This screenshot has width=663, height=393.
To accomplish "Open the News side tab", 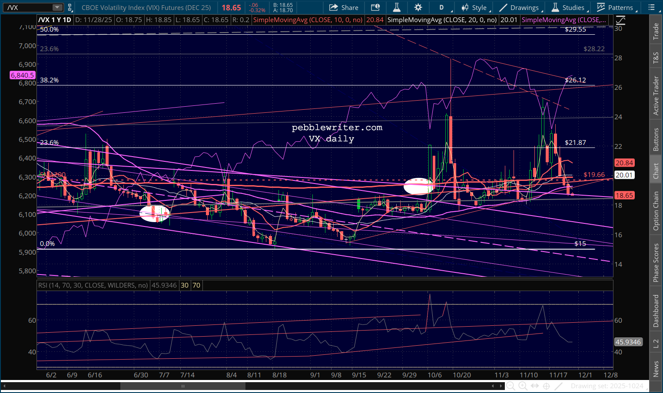I will click(656, 369).
